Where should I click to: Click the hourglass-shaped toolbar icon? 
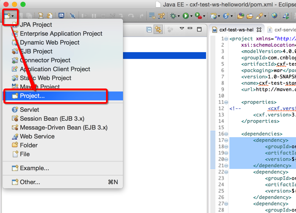tap(41, 16)
